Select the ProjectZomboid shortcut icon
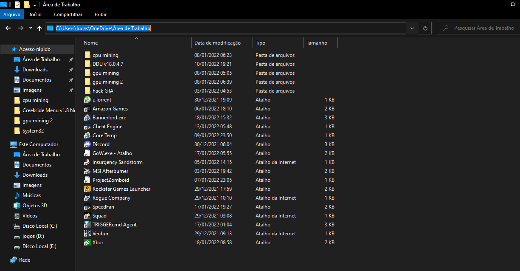This screenshot has height=271, width=520. (x=87, y=180)
